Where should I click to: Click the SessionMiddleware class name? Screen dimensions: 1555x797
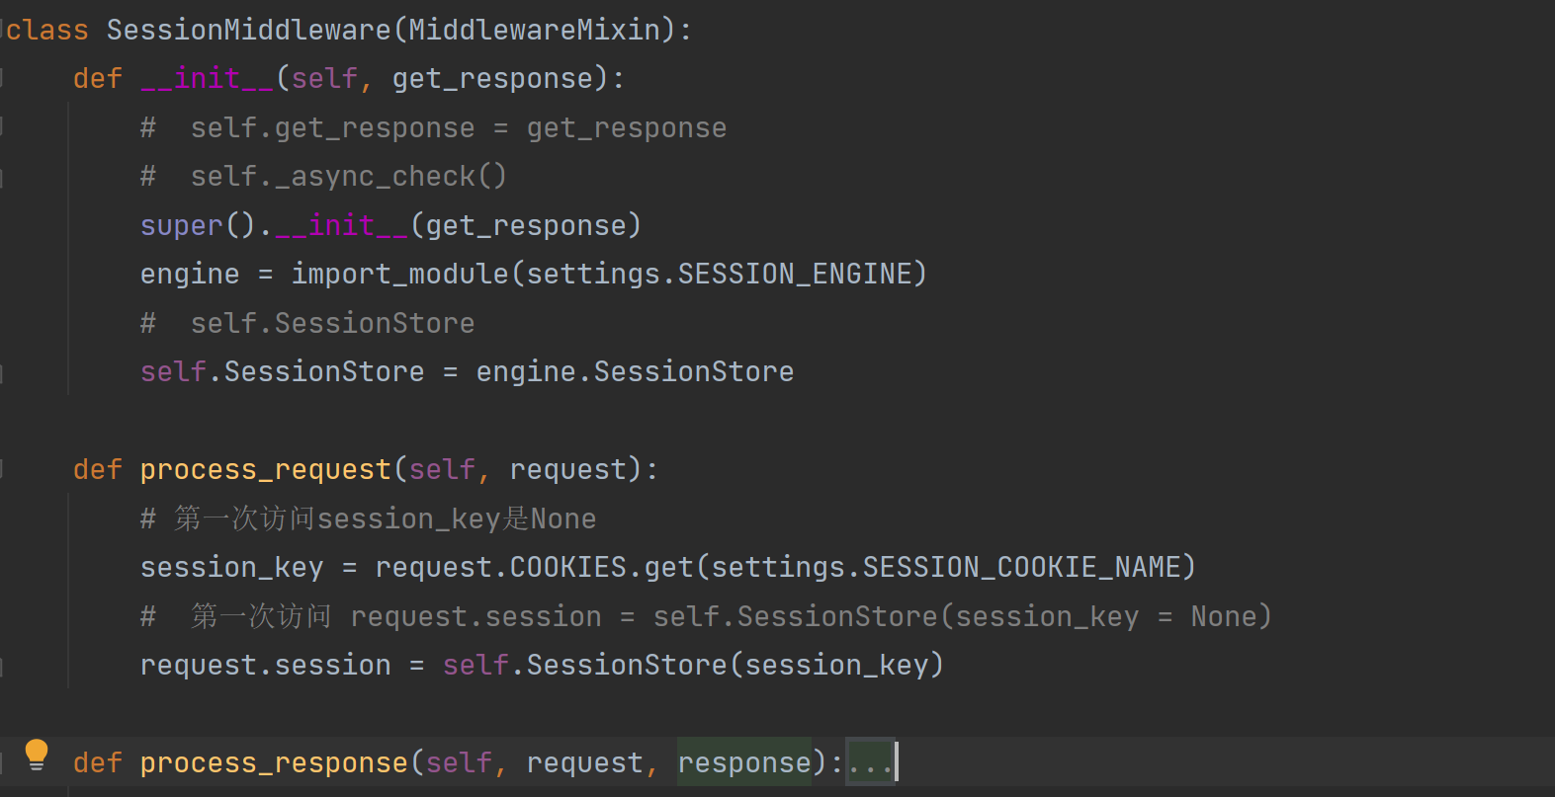click(x=248, y=30)
